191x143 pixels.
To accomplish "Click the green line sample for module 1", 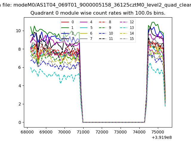I will tap(65, 28).
